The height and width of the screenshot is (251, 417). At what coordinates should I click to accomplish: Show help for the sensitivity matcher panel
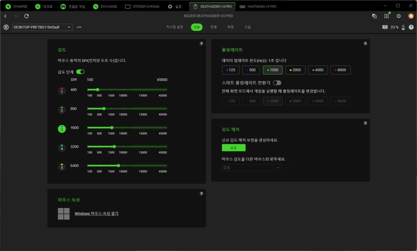365,123
